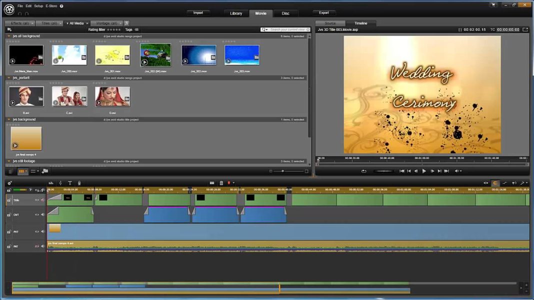Open the marker dropdown arrow
The height and width of the screenshot is (300, 534).
pos(233,183)
